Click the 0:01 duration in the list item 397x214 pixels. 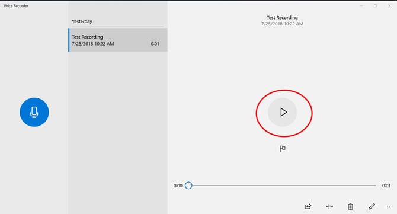tap(155, 44)
